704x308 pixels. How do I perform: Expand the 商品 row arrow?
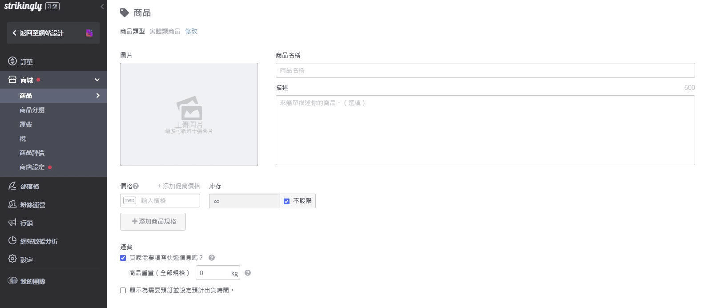tap(98, 96)
